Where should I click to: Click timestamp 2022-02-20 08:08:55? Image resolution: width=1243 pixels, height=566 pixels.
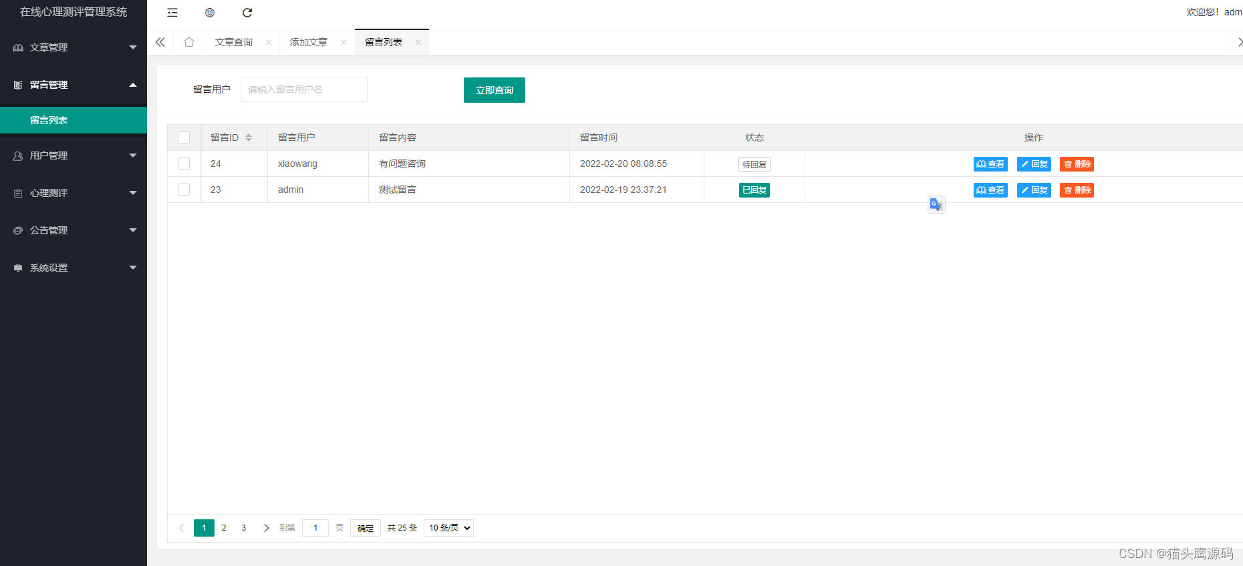[x=624, y=164]
